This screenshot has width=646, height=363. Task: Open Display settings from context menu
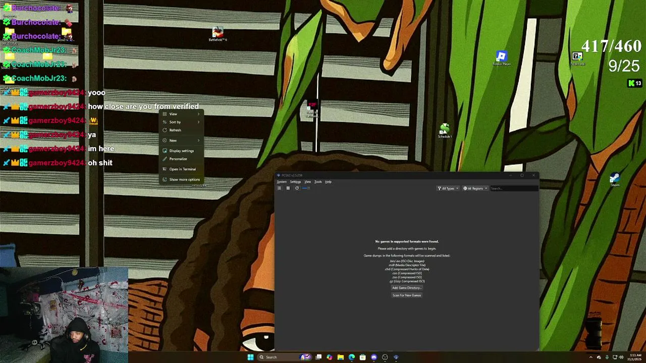click(181, 151)
